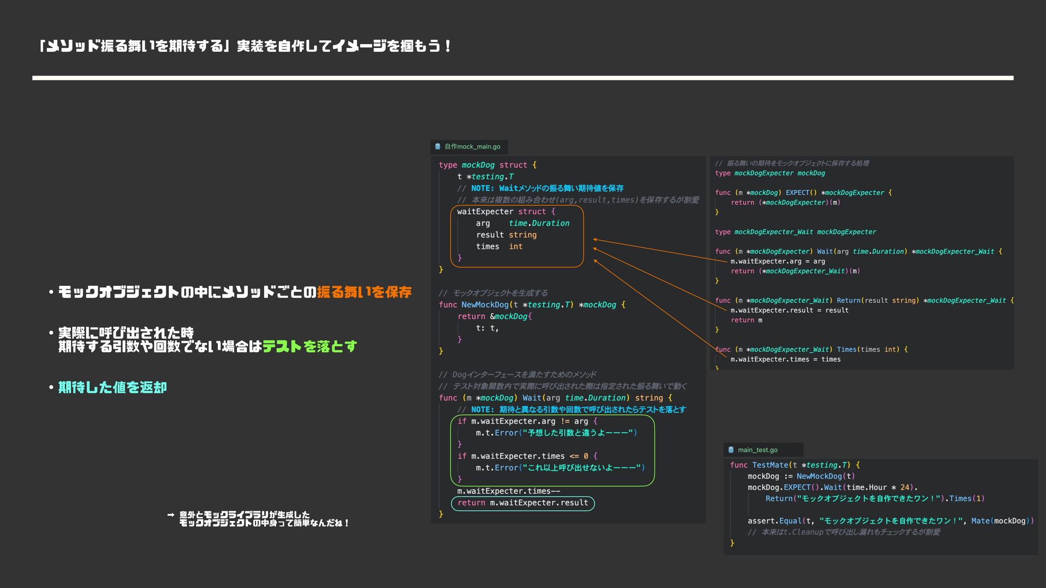Click the 'Return(result string)' function declaration

(x=864, y=301)
